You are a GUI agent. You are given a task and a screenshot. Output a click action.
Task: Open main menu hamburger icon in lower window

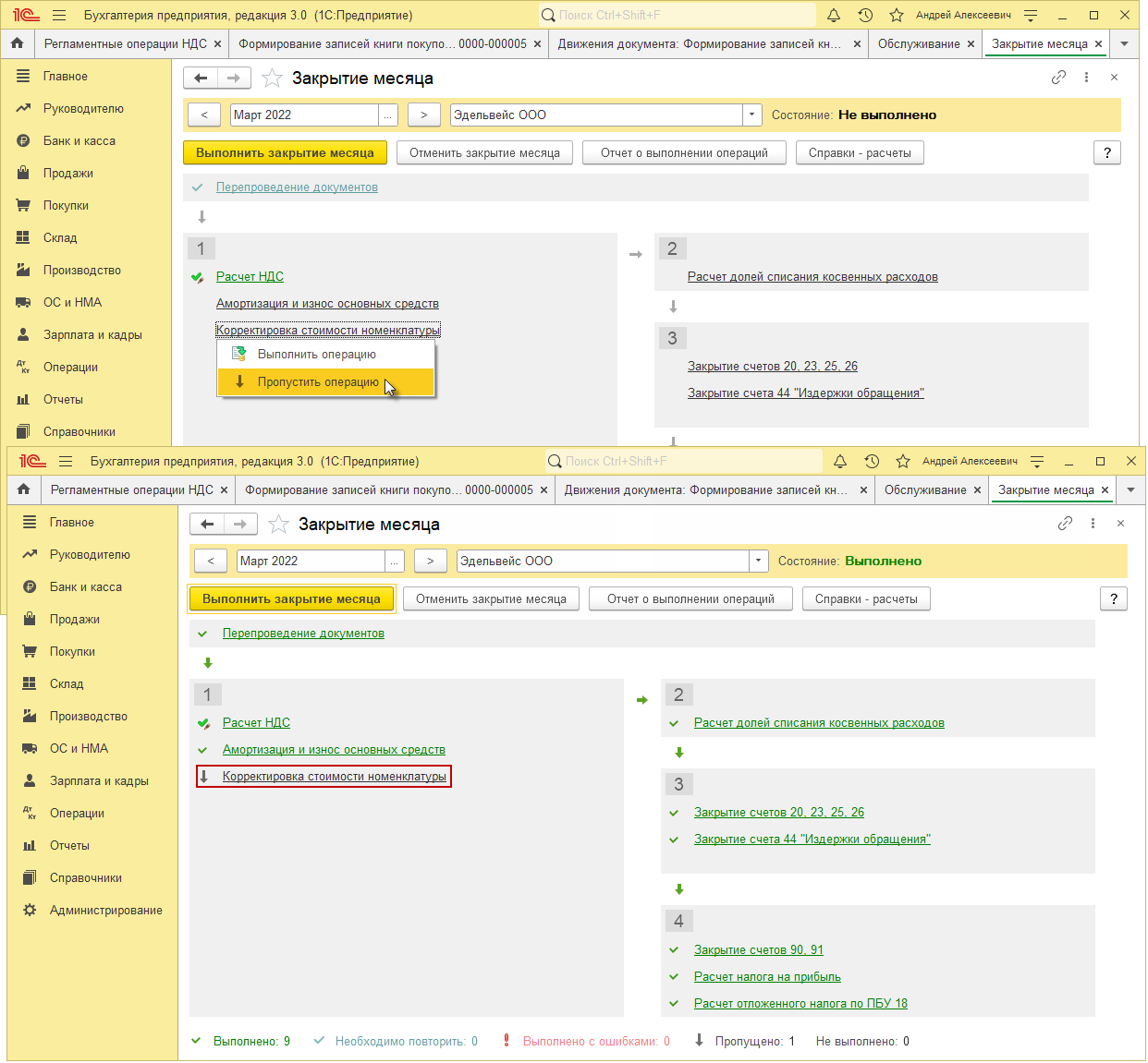[66, 461]
